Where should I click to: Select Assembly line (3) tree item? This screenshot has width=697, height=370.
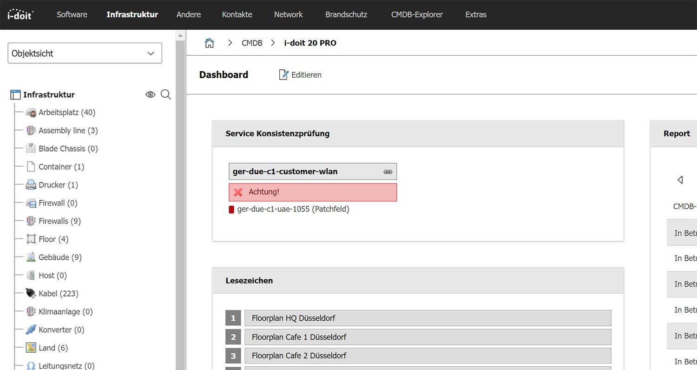(x=68, y=131)
